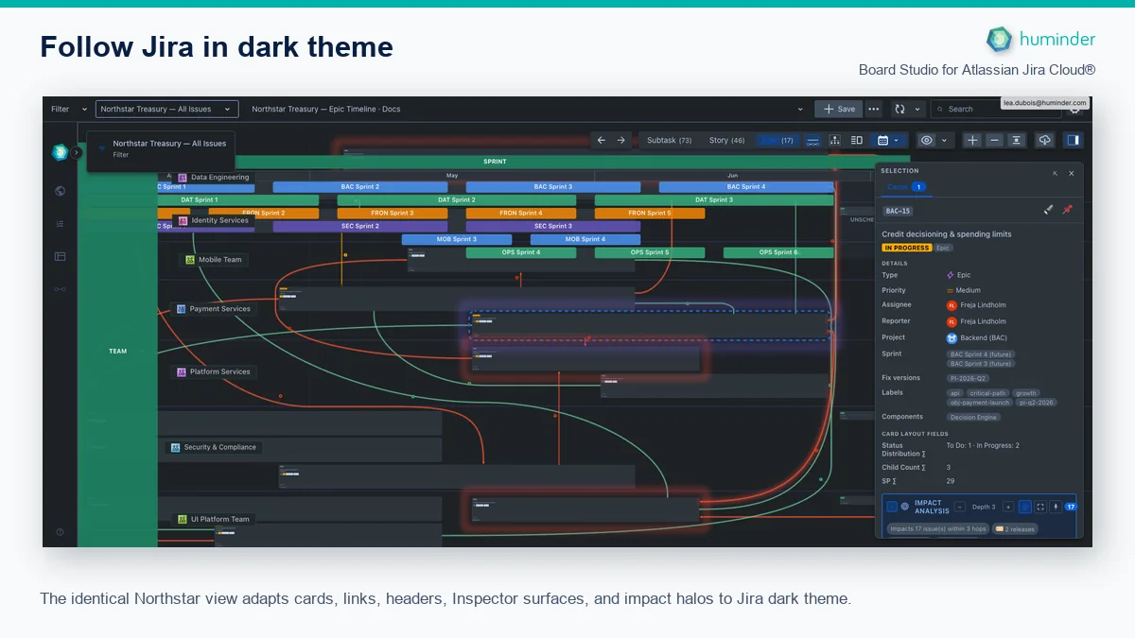Toggle the links display icon in toolbar
Viewport: 1135px width, 638px height.
[812, 140]
